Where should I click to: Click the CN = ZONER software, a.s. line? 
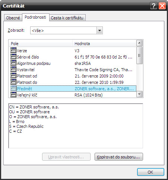pyautogui.click(x=34, y=107)
